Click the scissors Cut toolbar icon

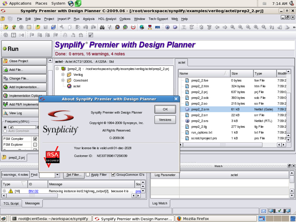coord(62,27)
